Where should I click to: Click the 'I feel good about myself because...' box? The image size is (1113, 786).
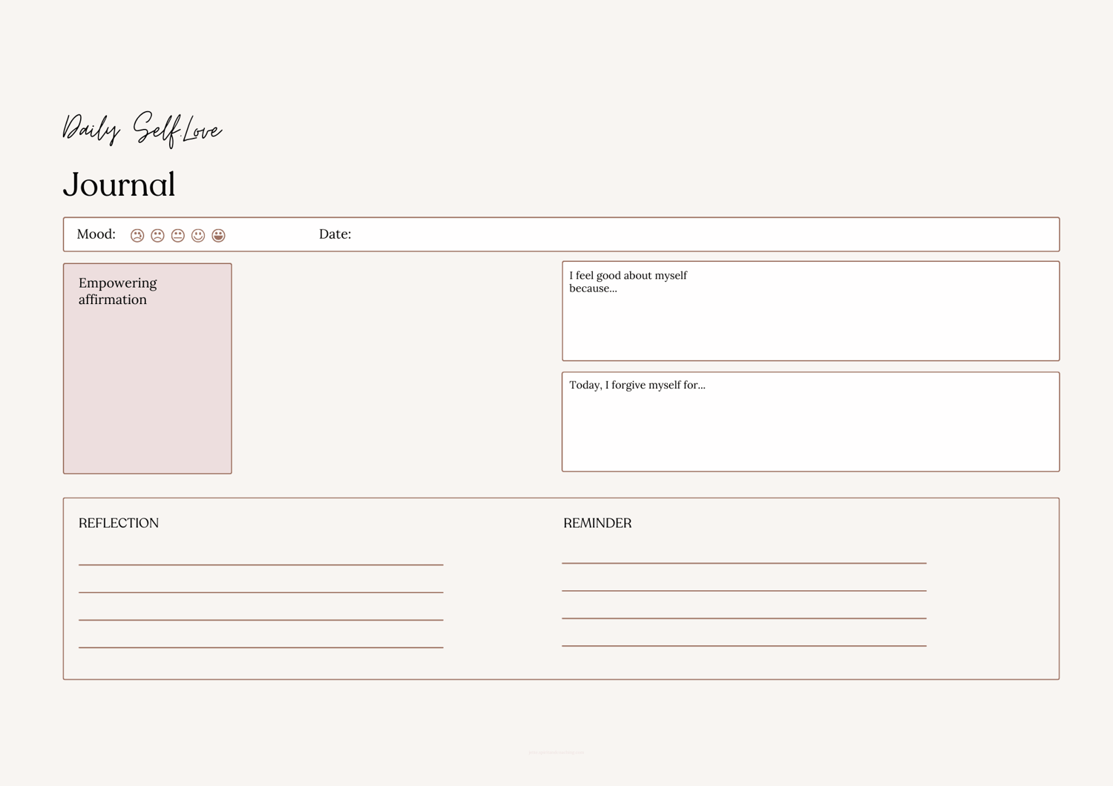coord(810,311)
